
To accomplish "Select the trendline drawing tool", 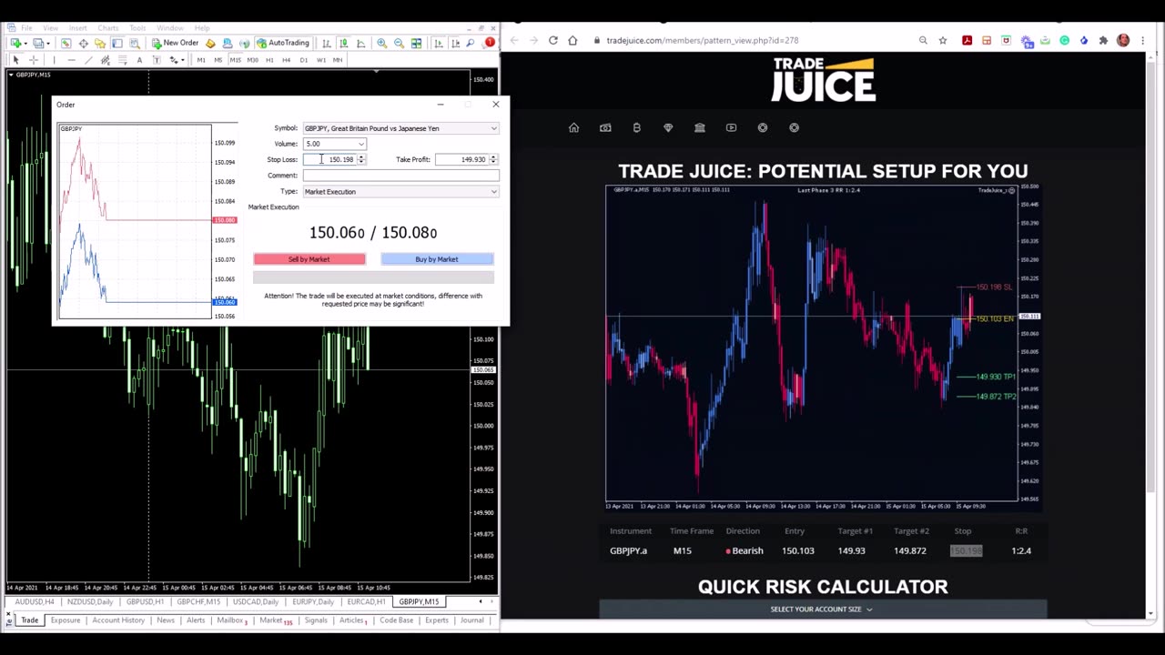I will pyautogui.click(x=88, y=60).
